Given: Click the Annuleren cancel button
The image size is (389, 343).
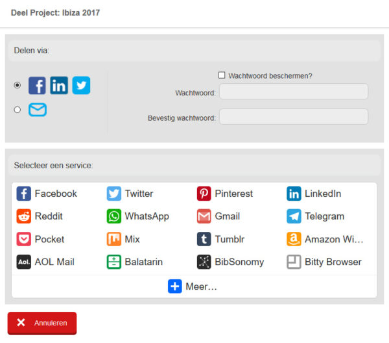Looking at the screenshot, I should point(42,323).
